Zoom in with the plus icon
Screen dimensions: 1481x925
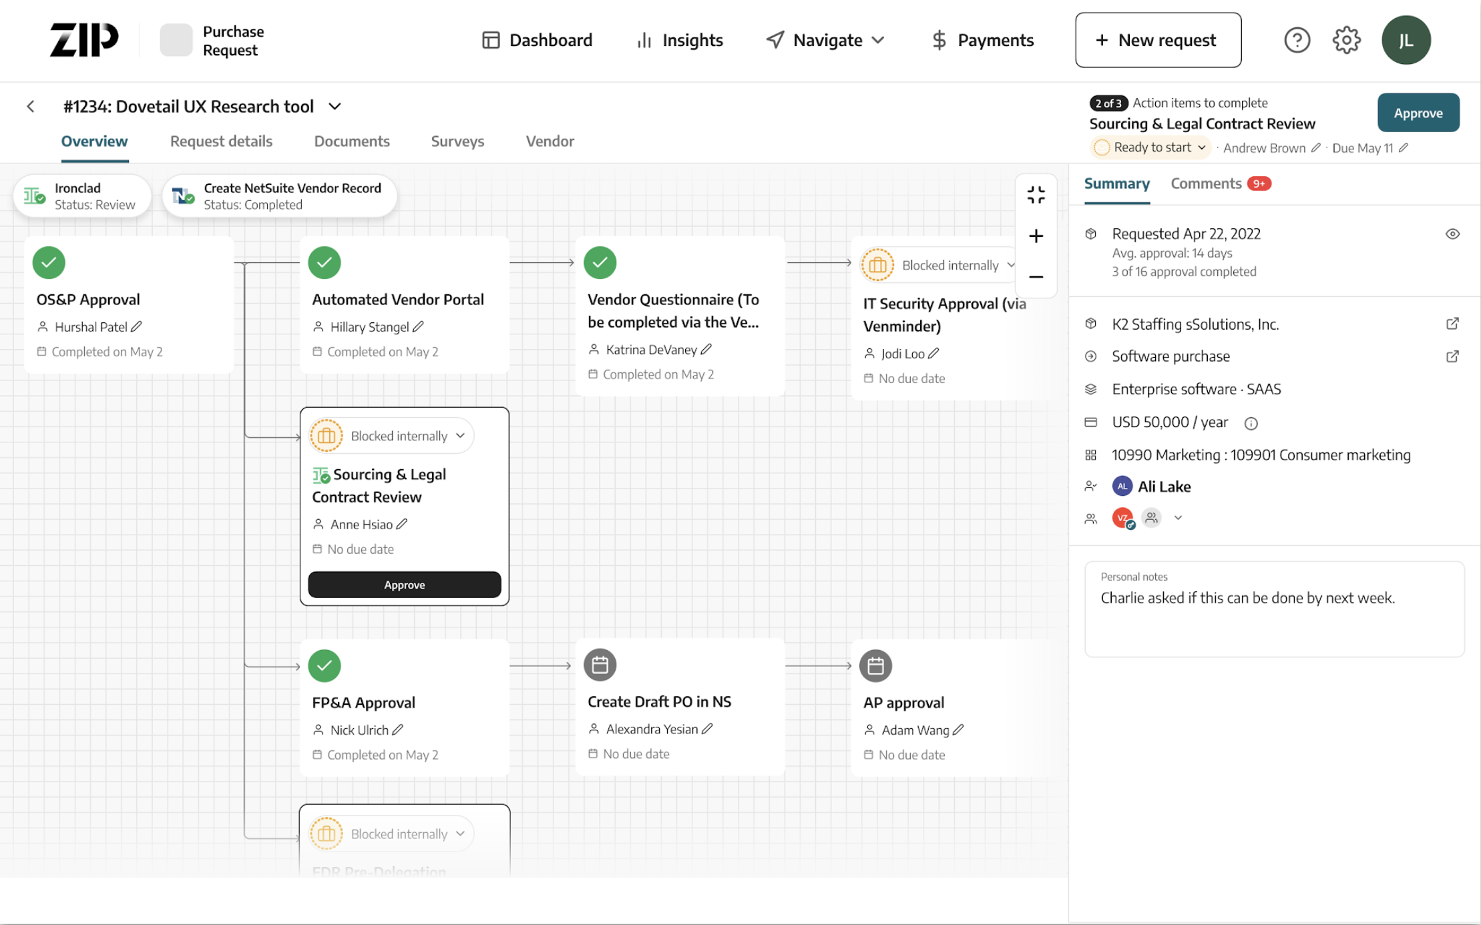[x=1036, y=236]
